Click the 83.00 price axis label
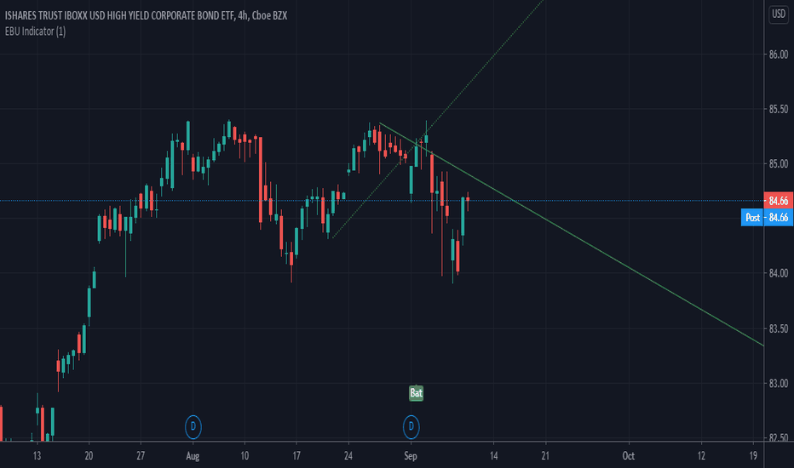 (x=779, y=384)
